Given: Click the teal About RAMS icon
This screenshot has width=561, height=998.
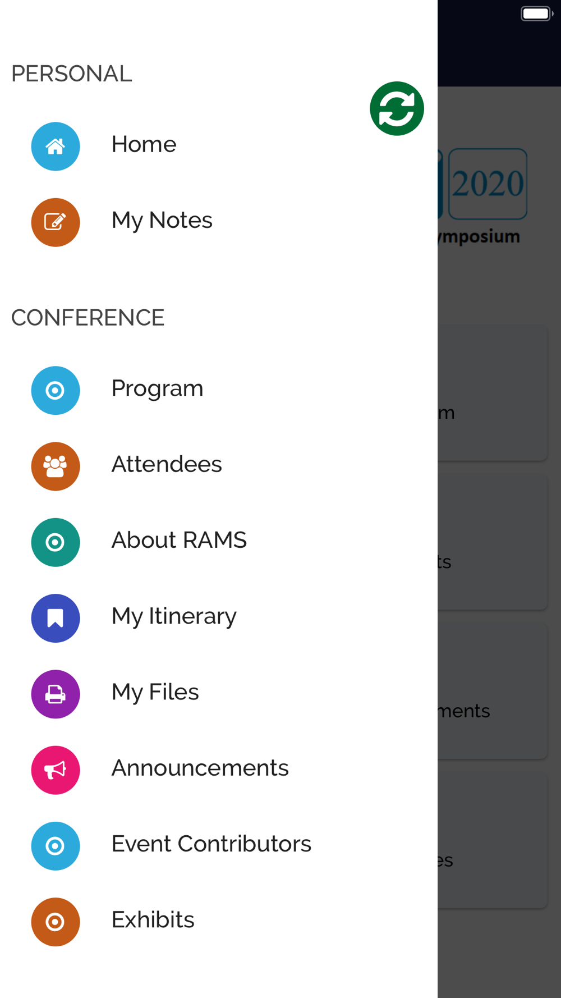Looking at the screenshot, I should coord(56,542).
